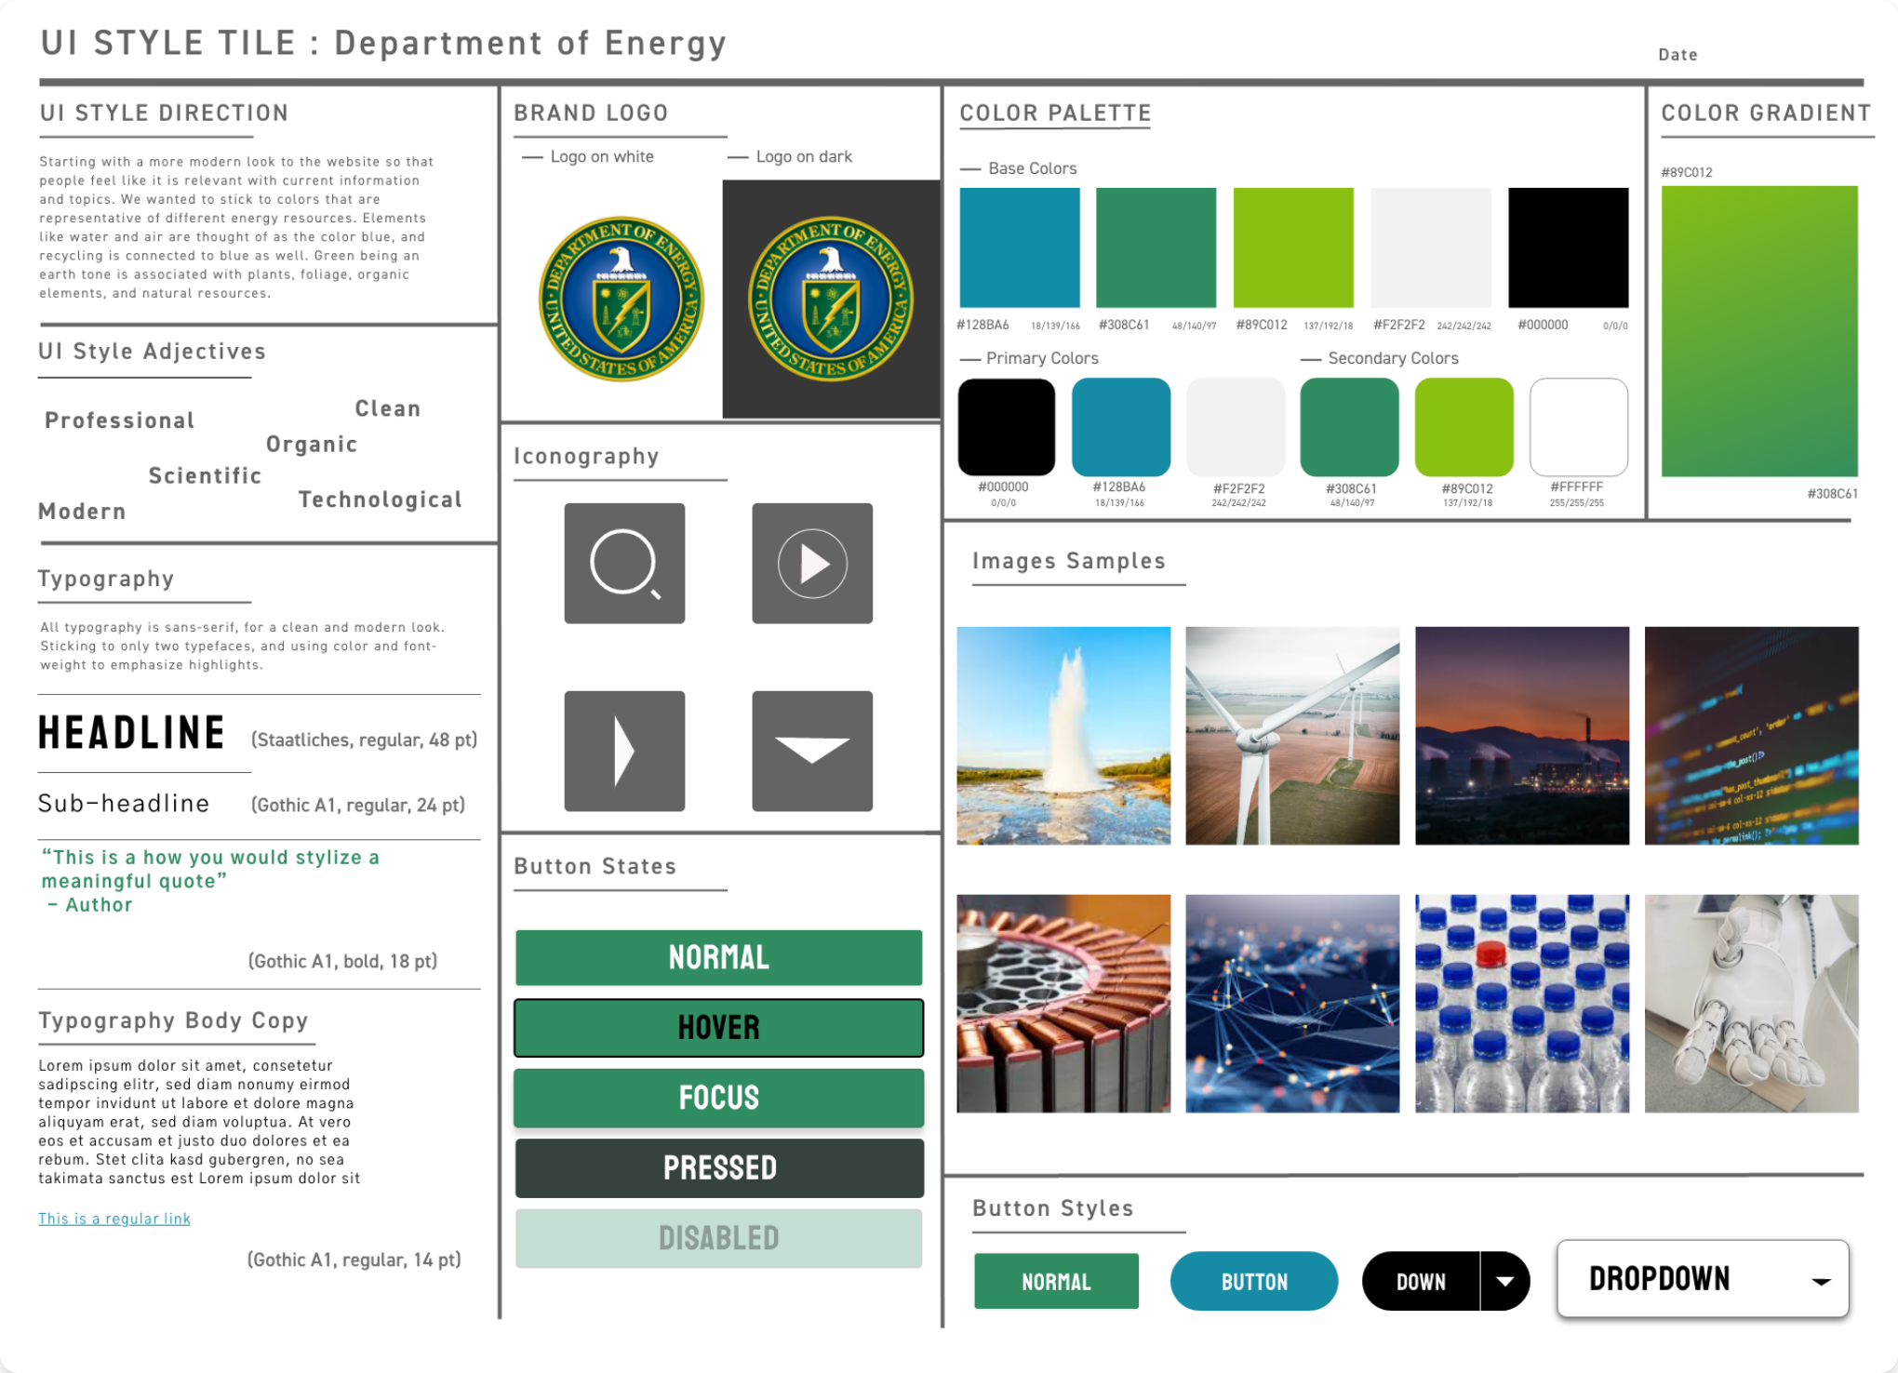Click the blue rounded BUTTON pill
This screenshot has height=1373, width=1898.
1253,1282
